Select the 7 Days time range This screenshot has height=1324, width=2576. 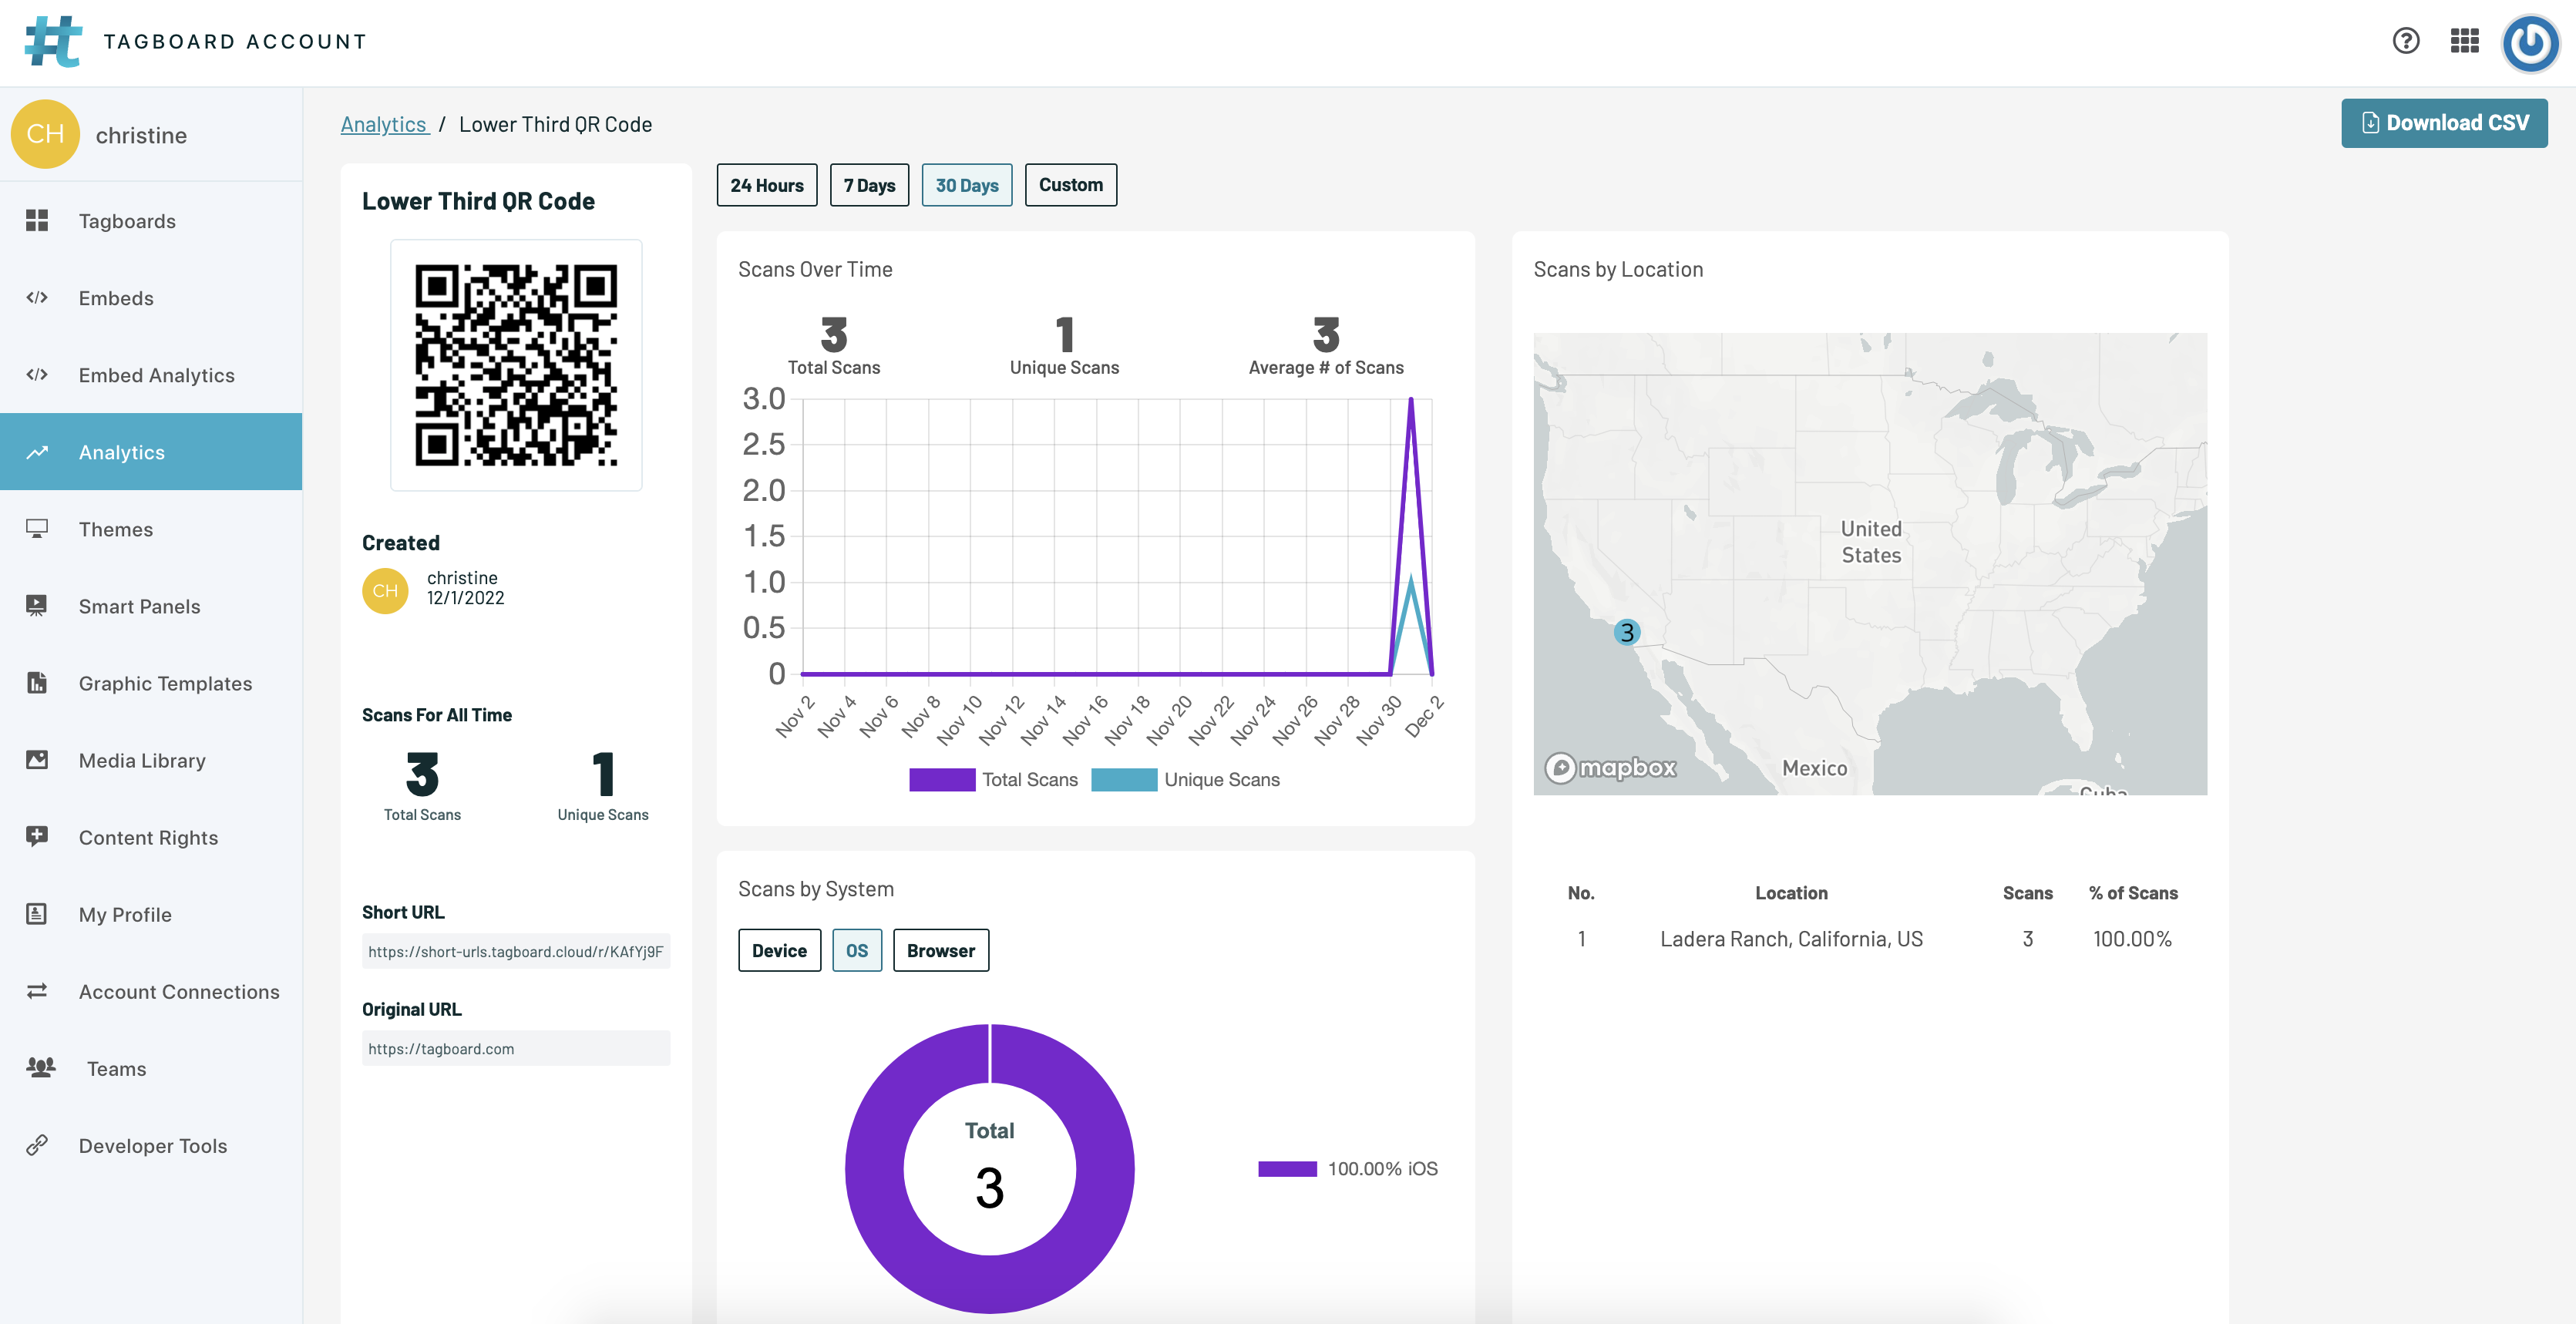pyautogui.click(x=869, y=185)
